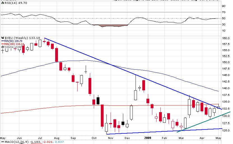Click the price axis label 140.0

coord(226,88)
